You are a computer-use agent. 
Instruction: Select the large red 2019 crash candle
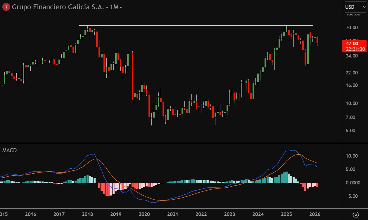(x=132, y=76)
